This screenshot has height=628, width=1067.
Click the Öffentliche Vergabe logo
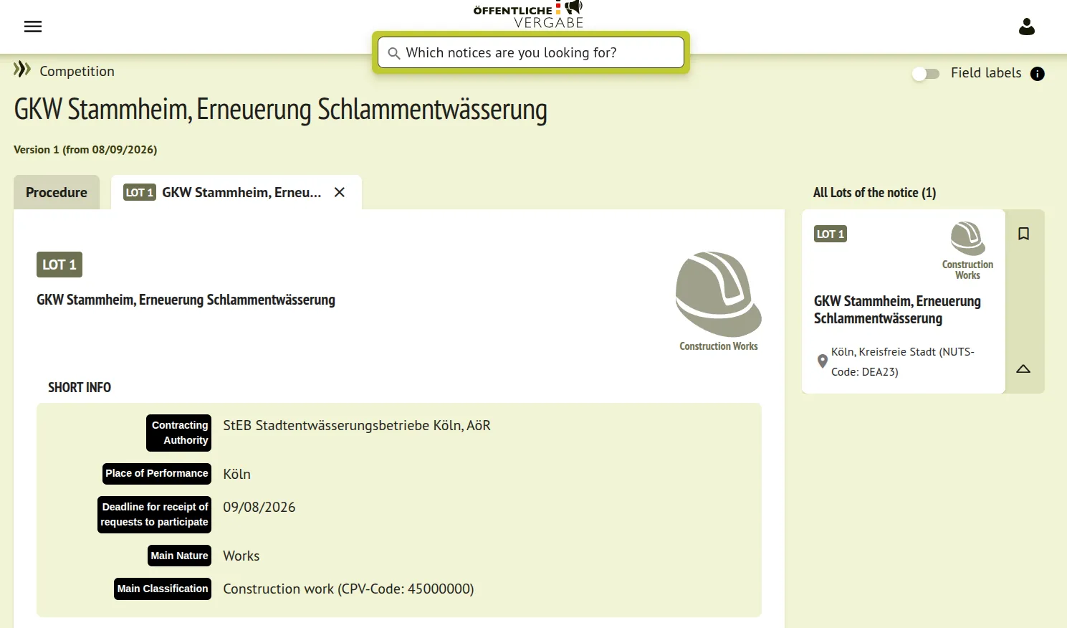pyautogui.click(x=528, y=14)
